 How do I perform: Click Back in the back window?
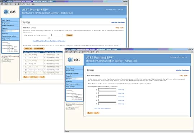click(26, 77)
